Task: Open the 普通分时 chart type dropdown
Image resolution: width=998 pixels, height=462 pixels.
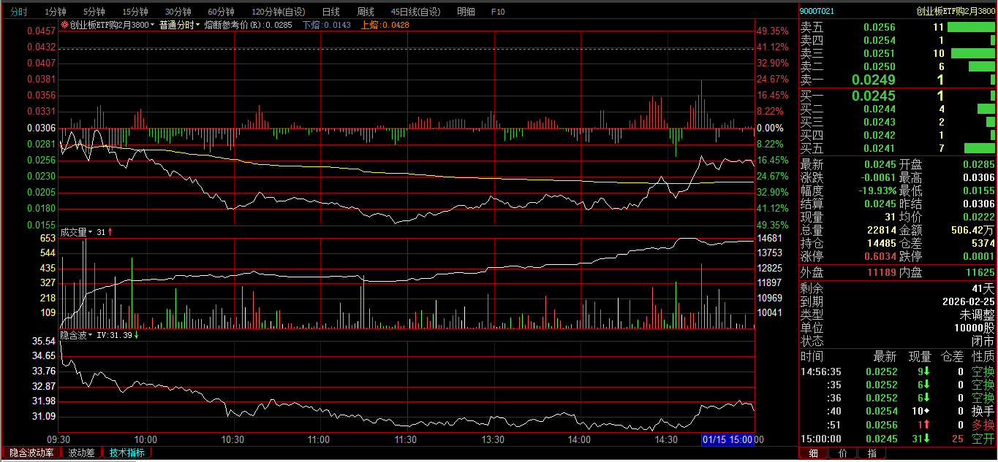Action: pos(179,25)
